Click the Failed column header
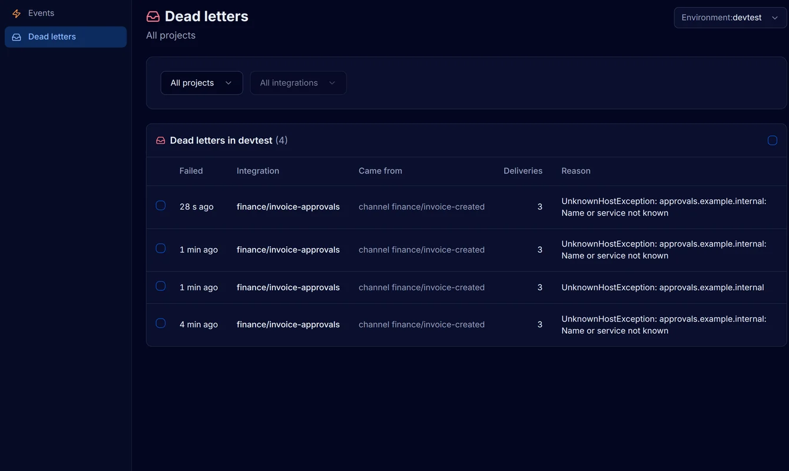The width and height of the screenshot is (789, 471). 191,171
